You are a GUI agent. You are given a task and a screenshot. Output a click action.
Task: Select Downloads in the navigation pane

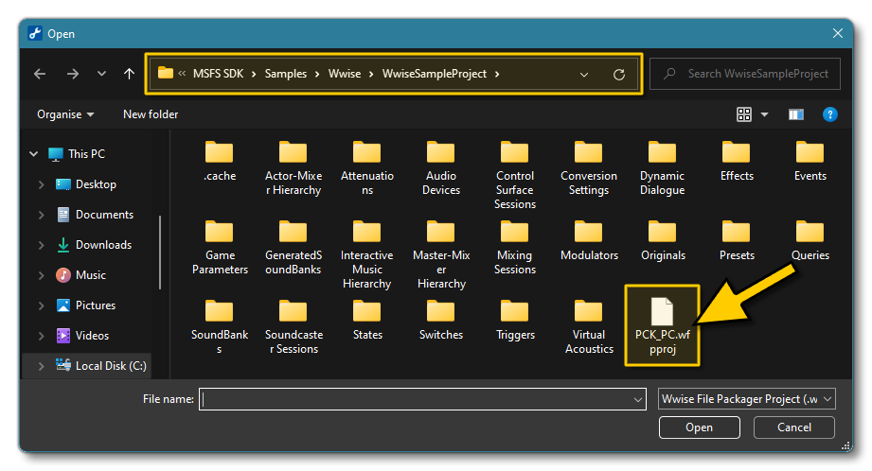coord(102,245)
